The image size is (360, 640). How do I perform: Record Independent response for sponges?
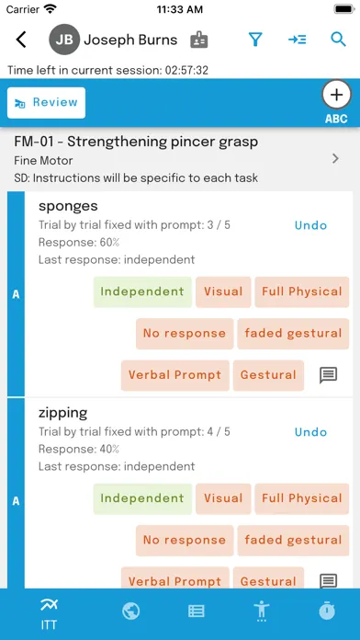142,291
